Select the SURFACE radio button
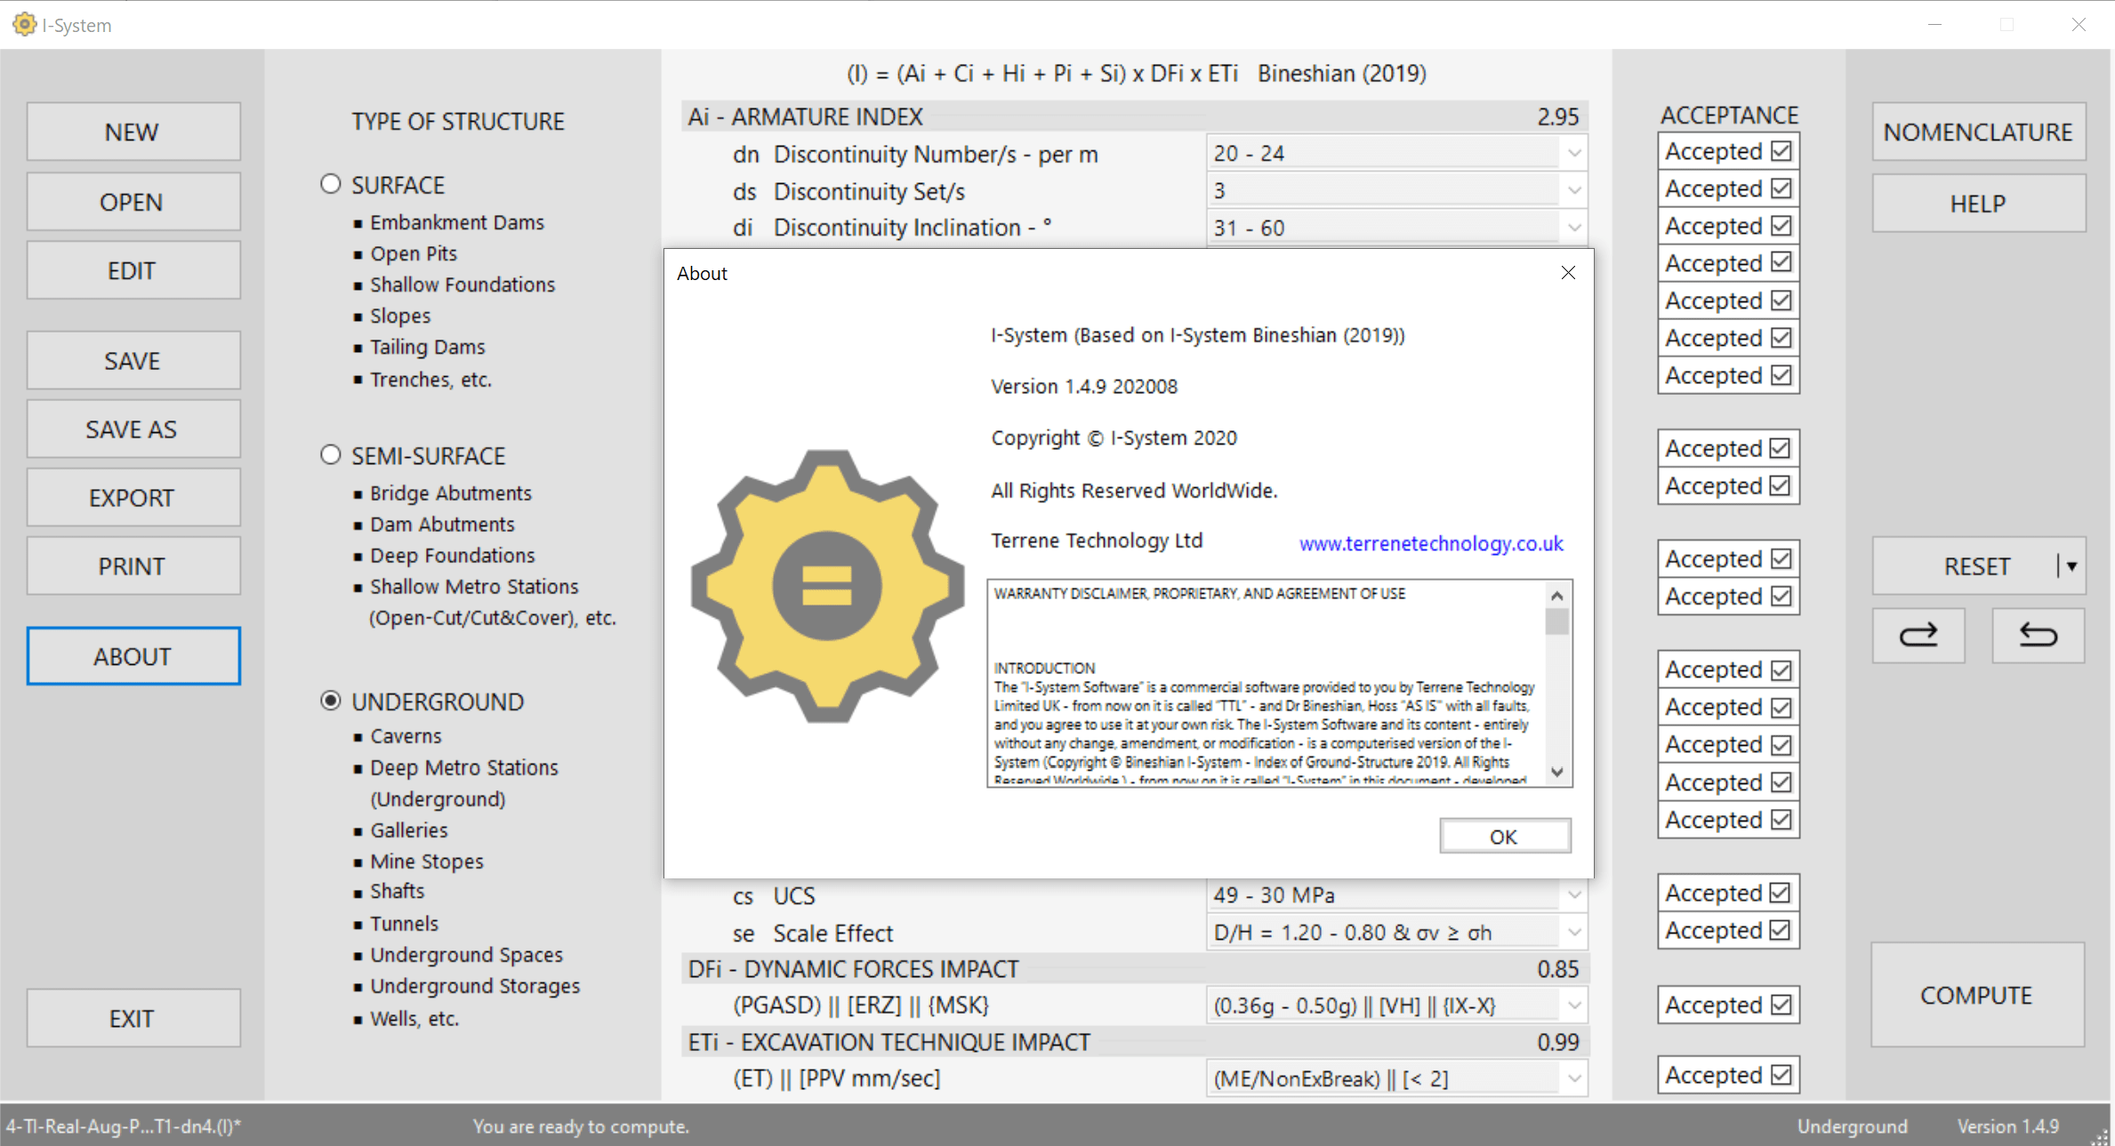Image resolution: width=2115 pixels, height=1146 pixels. 331,184
